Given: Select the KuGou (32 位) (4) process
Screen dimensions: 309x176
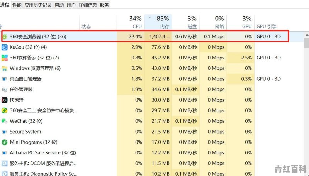Looking at the screenshot, I should [x=28, y=47].
